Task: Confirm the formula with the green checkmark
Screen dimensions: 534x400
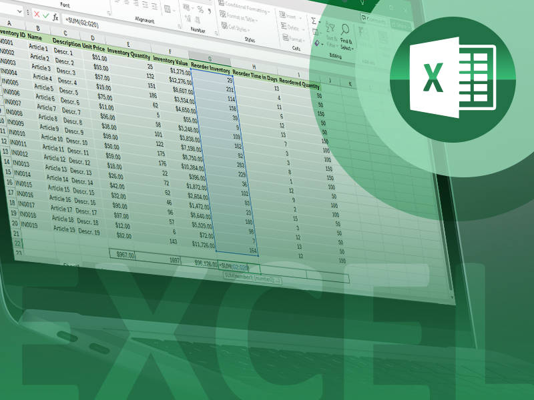Action: [45, 15]
